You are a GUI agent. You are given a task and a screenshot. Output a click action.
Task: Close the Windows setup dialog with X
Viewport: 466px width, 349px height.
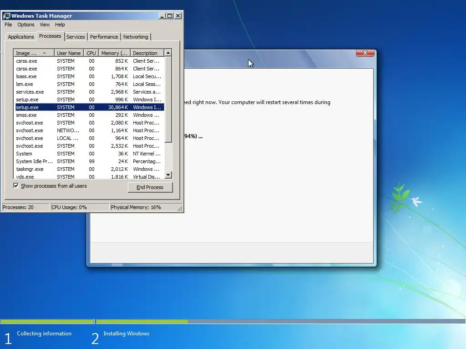coord(365,53)
